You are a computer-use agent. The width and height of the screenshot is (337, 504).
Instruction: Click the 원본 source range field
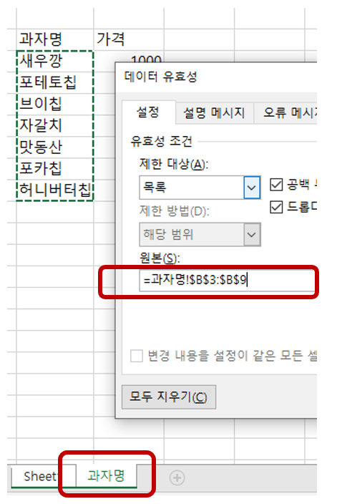tap(227, 281)
